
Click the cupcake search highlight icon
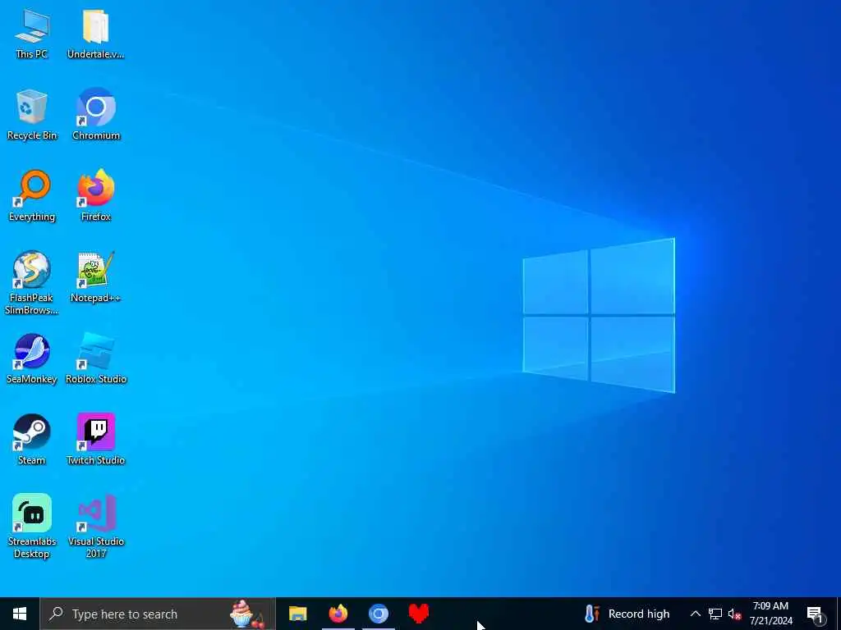coord(246,614)
